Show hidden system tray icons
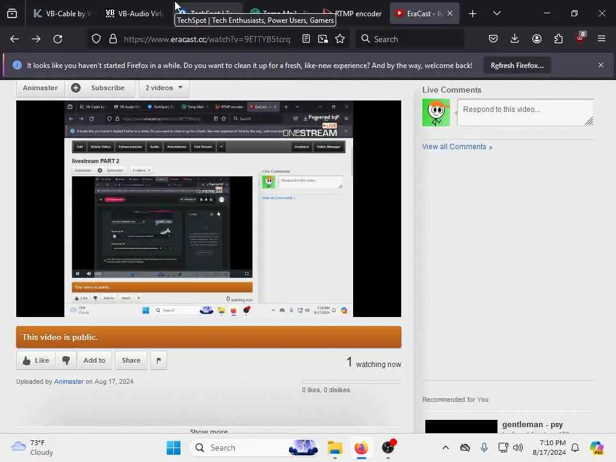The image size is (616, 462). 446,448
